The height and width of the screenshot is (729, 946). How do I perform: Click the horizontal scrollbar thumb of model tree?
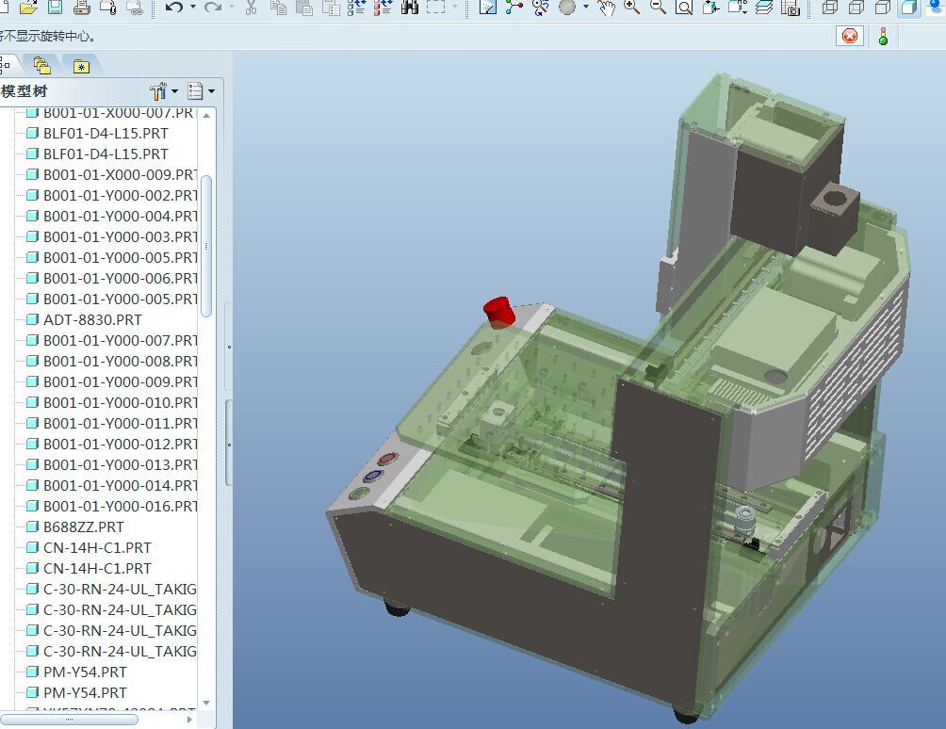(69, 720)
